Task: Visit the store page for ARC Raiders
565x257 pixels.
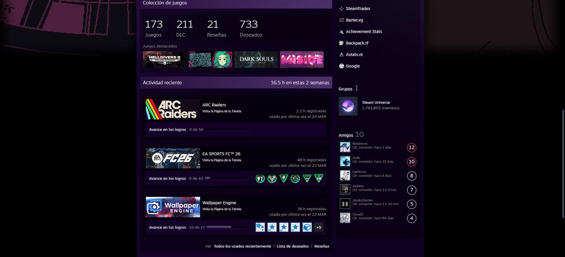Action: pos(222,111)
